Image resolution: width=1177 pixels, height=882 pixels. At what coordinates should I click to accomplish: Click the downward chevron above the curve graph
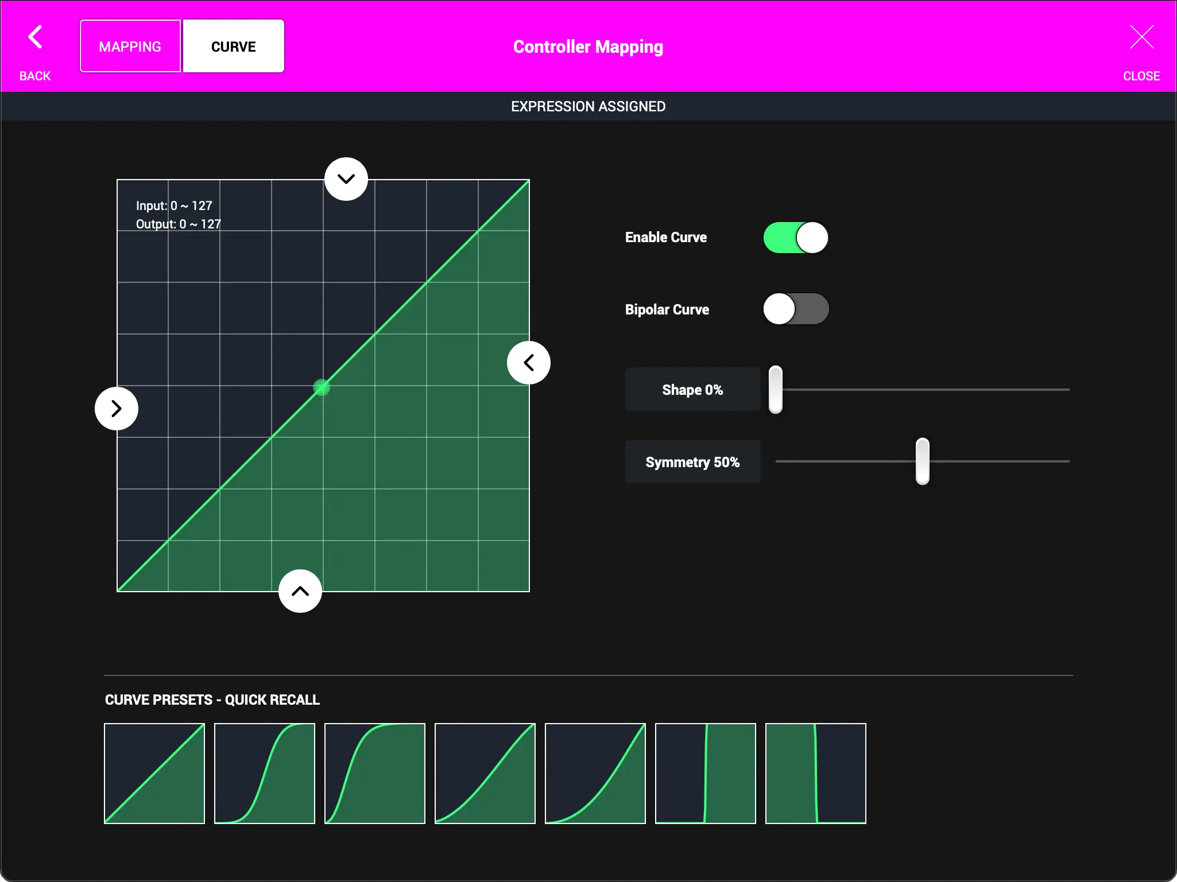pyautogui.click(x=346, y=178)
